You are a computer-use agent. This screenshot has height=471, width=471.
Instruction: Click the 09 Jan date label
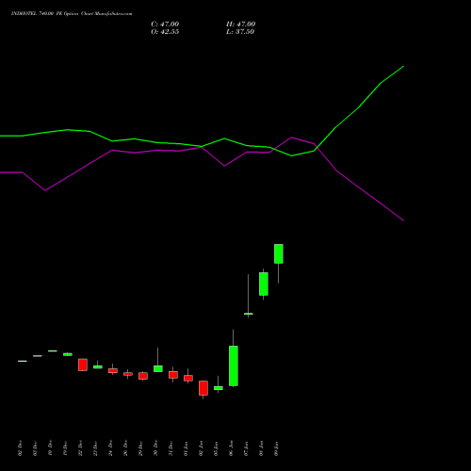point(276,448)
